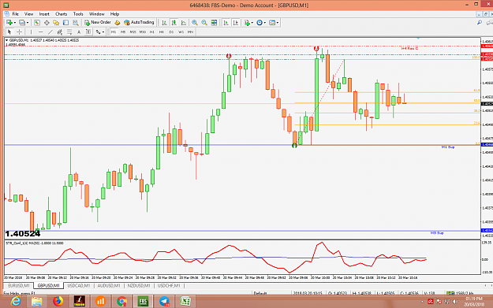Toggle Chart Shift on the chart
This screenshot has height=308, width=493.
click(x=236, y=23)
